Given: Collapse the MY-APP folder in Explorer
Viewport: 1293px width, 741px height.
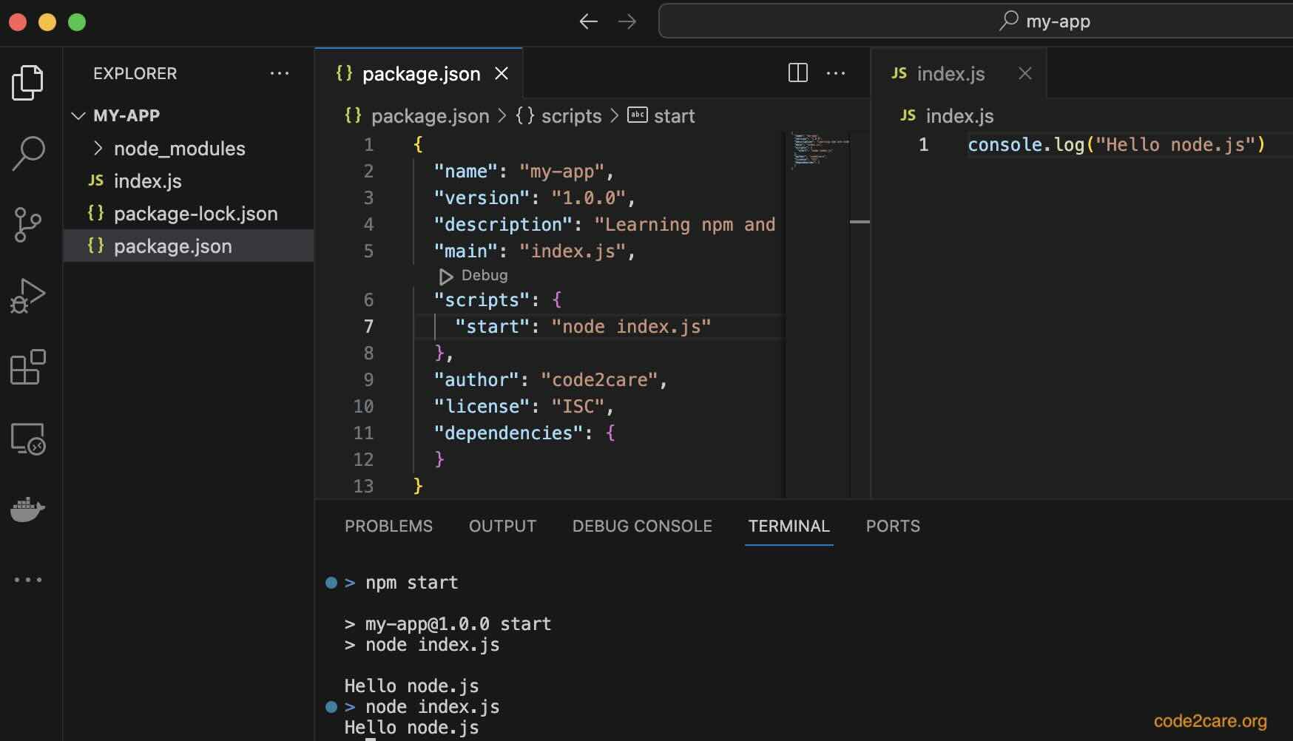Looking at the screenshot, I should click(x=79, y=115).
